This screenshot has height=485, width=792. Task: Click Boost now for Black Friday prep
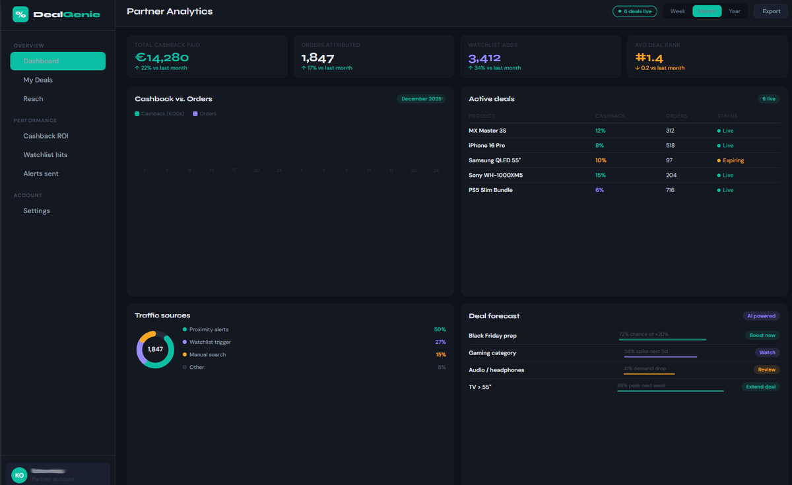pos(762,335)
